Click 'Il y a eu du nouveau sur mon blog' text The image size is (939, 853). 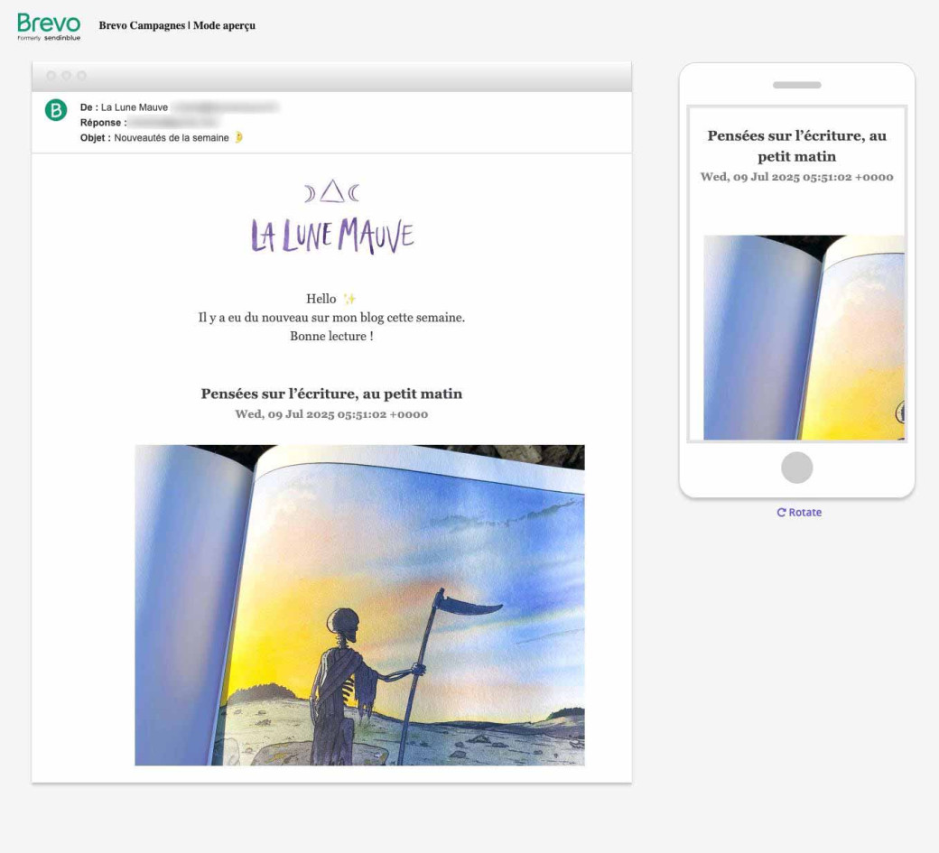pyautogui.click(x=331, y=317)
